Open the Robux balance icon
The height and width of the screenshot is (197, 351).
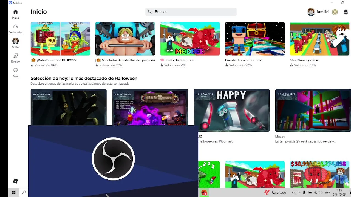[335, 12]
